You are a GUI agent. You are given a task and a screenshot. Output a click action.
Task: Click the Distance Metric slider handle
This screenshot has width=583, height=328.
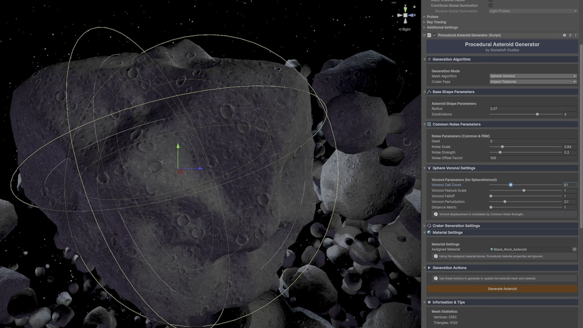pos(491,207)
